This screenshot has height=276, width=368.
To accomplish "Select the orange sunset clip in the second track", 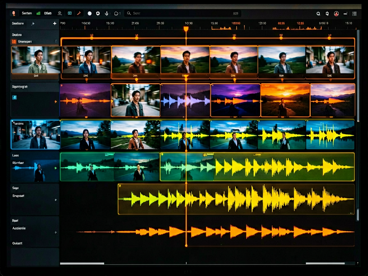I will pos(285,100).
